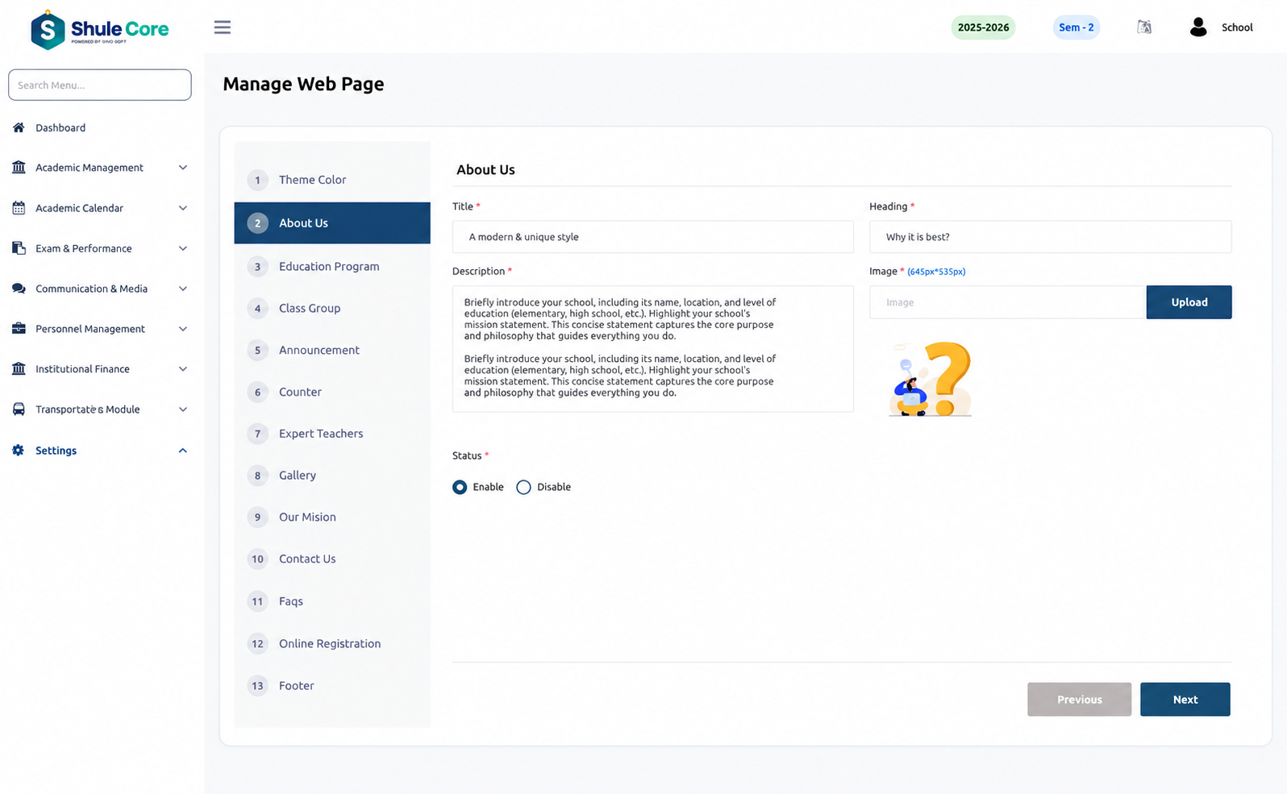
Task: Click the Personnel Management briefcase icon
Action: click(x=19, y=329)
